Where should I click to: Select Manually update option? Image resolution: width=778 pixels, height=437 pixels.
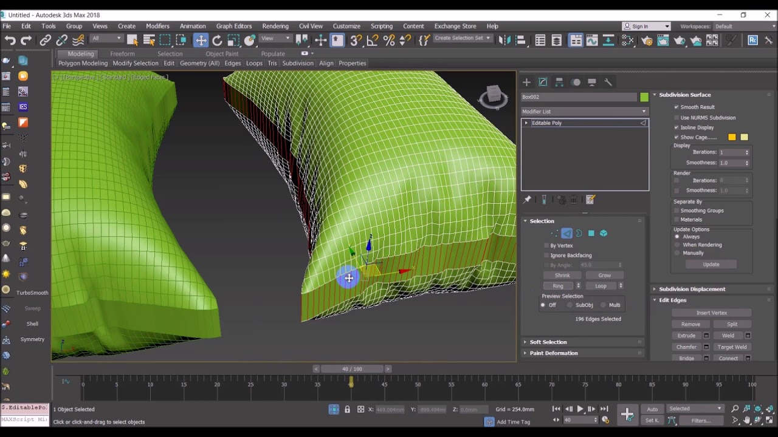(677, 253)
